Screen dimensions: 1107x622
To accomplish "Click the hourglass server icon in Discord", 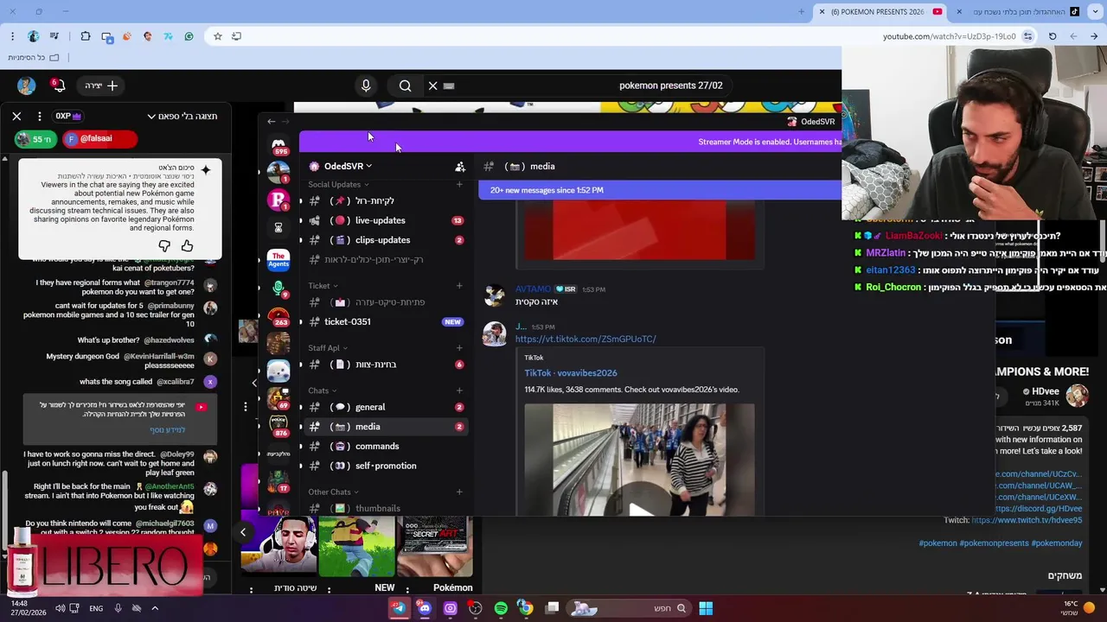I will coord(278,228).
